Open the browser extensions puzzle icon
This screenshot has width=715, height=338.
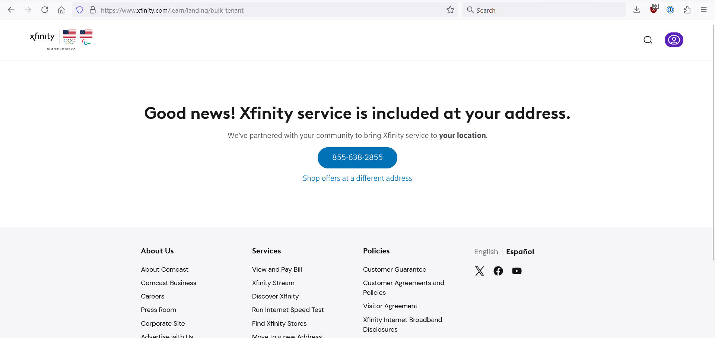[687, 10]
